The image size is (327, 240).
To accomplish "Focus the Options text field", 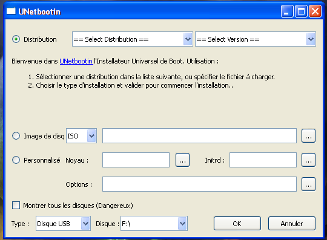I will click(200, 184).
